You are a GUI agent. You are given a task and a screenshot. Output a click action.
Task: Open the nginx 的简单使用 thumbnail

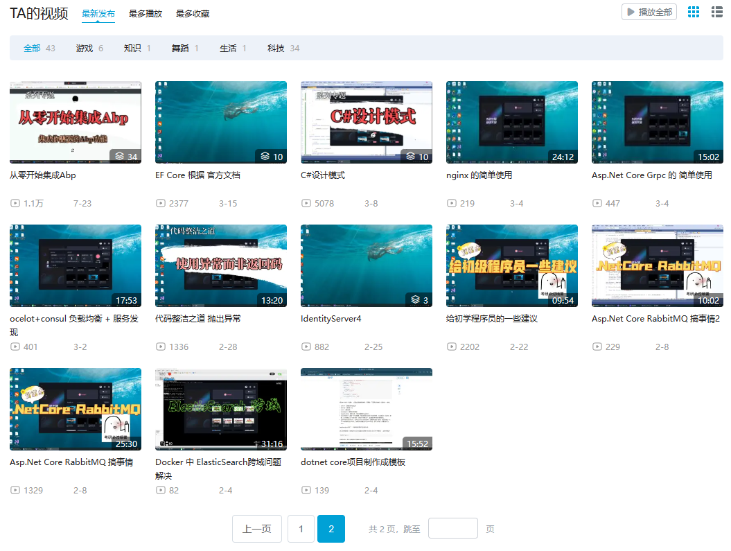512,122
